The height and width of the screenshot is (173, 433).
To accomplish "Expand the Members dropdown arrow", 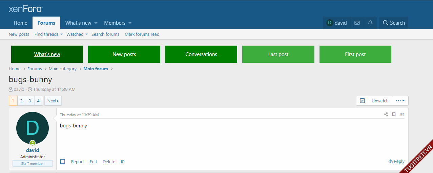I will (x=130, y=23).
